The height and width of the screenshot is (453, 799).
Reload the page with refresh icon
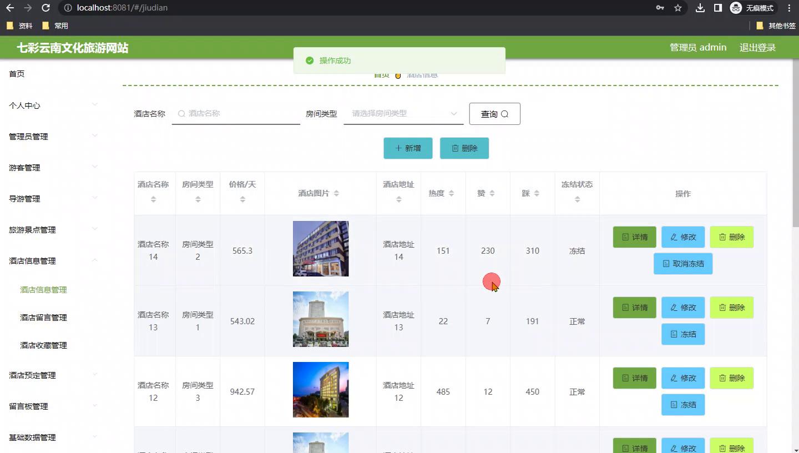(x=46, y=8)
